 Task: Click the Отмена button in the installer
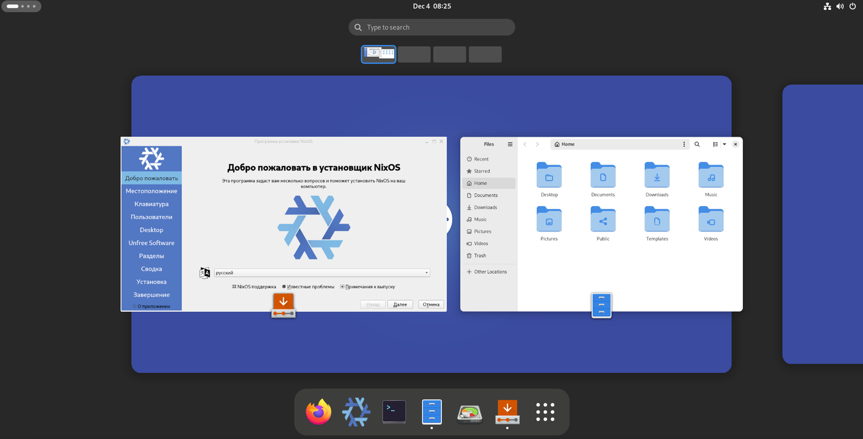(x=431, y=304)
